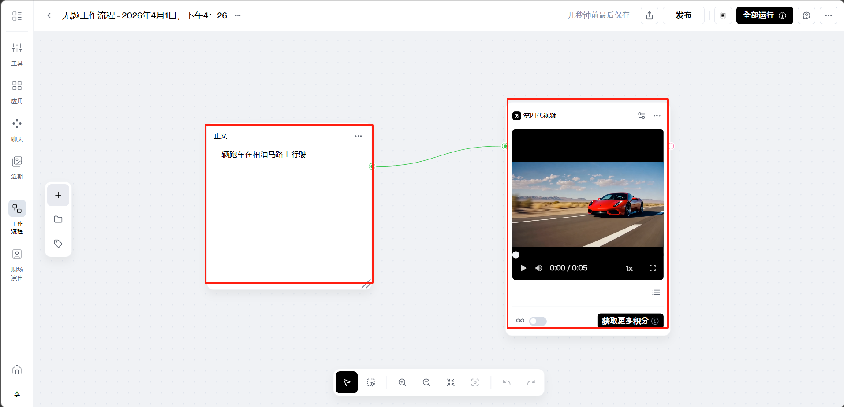Click the video progress scrubber handle

pos(516,255)
